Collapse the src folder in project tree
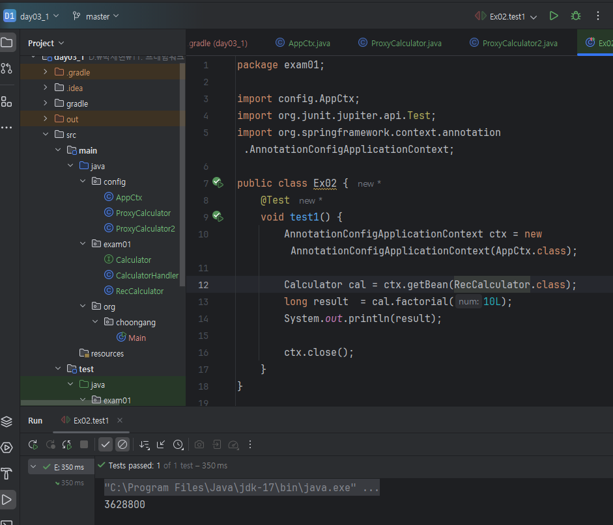This screenshot has width=613, height=525. [x=45, y=135]
